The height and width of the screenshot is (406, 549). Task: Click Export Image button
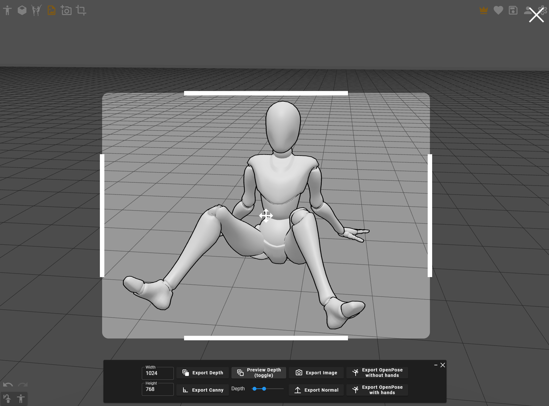click(x=316, y=373)
